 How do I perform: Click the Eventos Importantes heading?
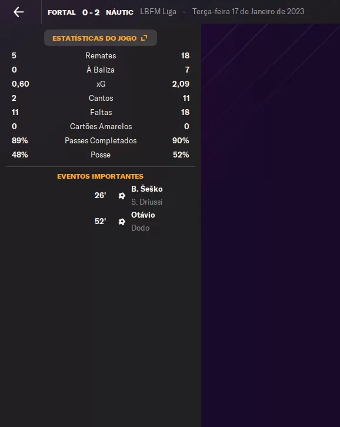tap(100, 176)
